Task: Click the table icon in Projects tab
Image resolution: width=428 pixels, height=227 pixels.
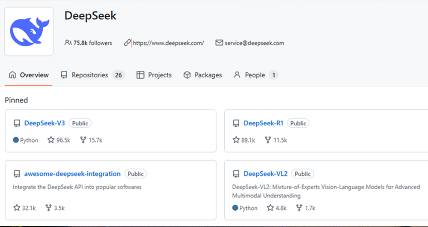Action: click(140, 75)
